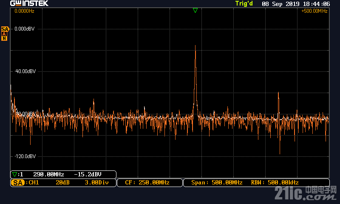Click the RBW: 500.00kHz readout
The width and height of the screenshot is (340, 204).
275,183
